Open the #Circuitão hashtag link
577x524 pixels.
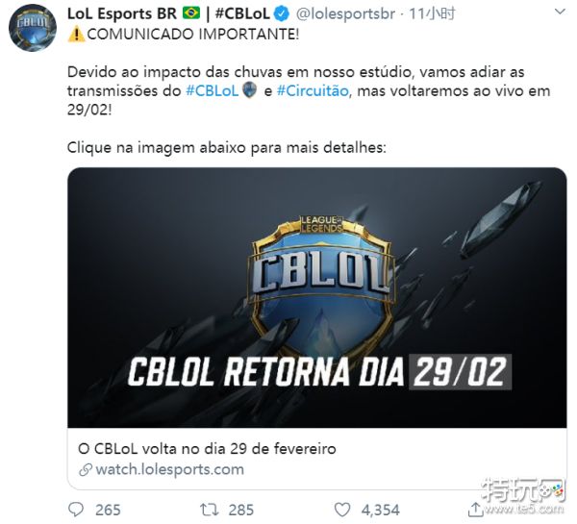tap(313, 90)
